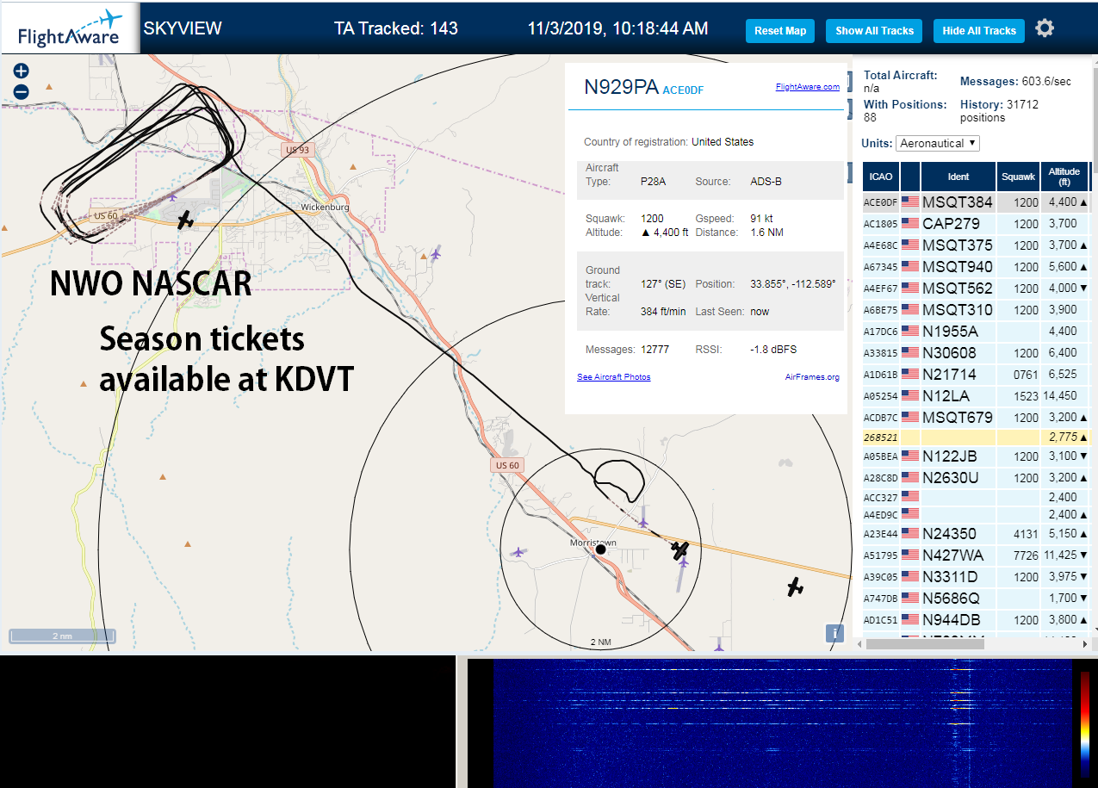Click the N929PA aircraft title

pyautogui.click(x=621, y=87)
